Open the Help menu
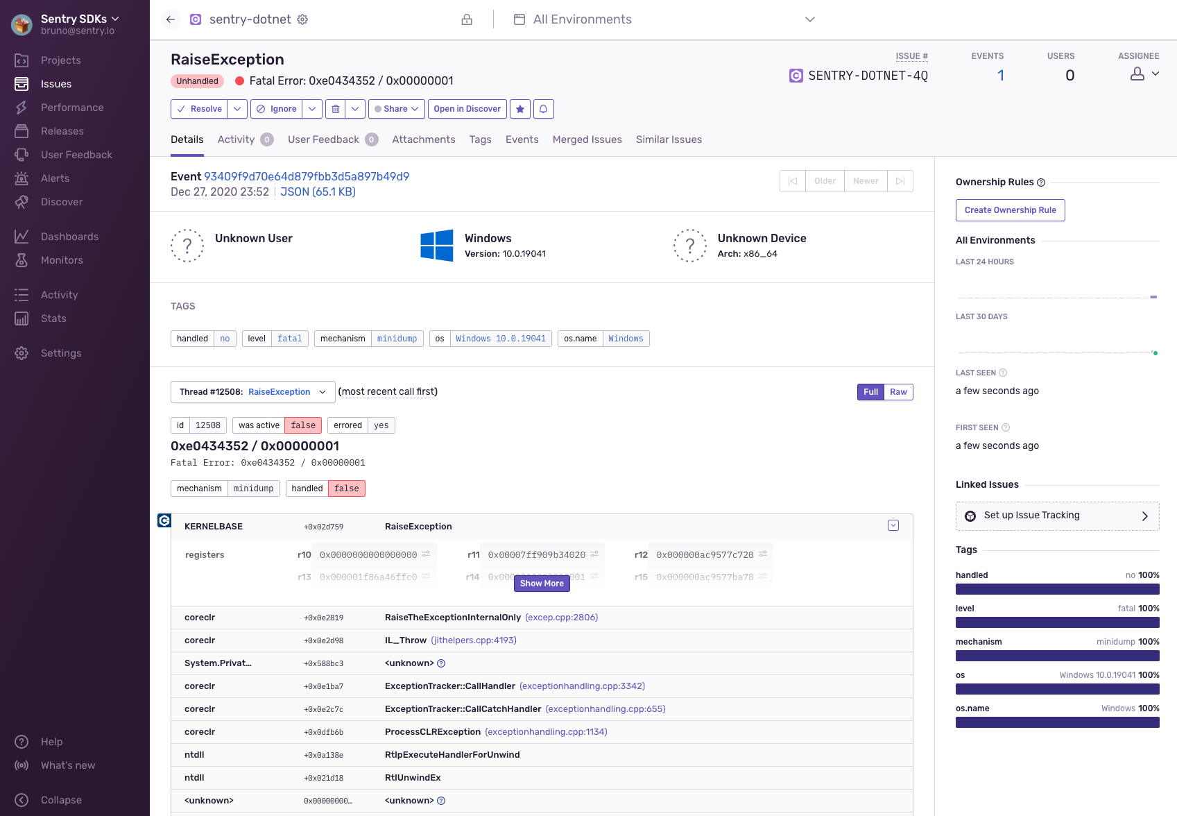Viewport: 1177px width, 816px height. [51, 742]
